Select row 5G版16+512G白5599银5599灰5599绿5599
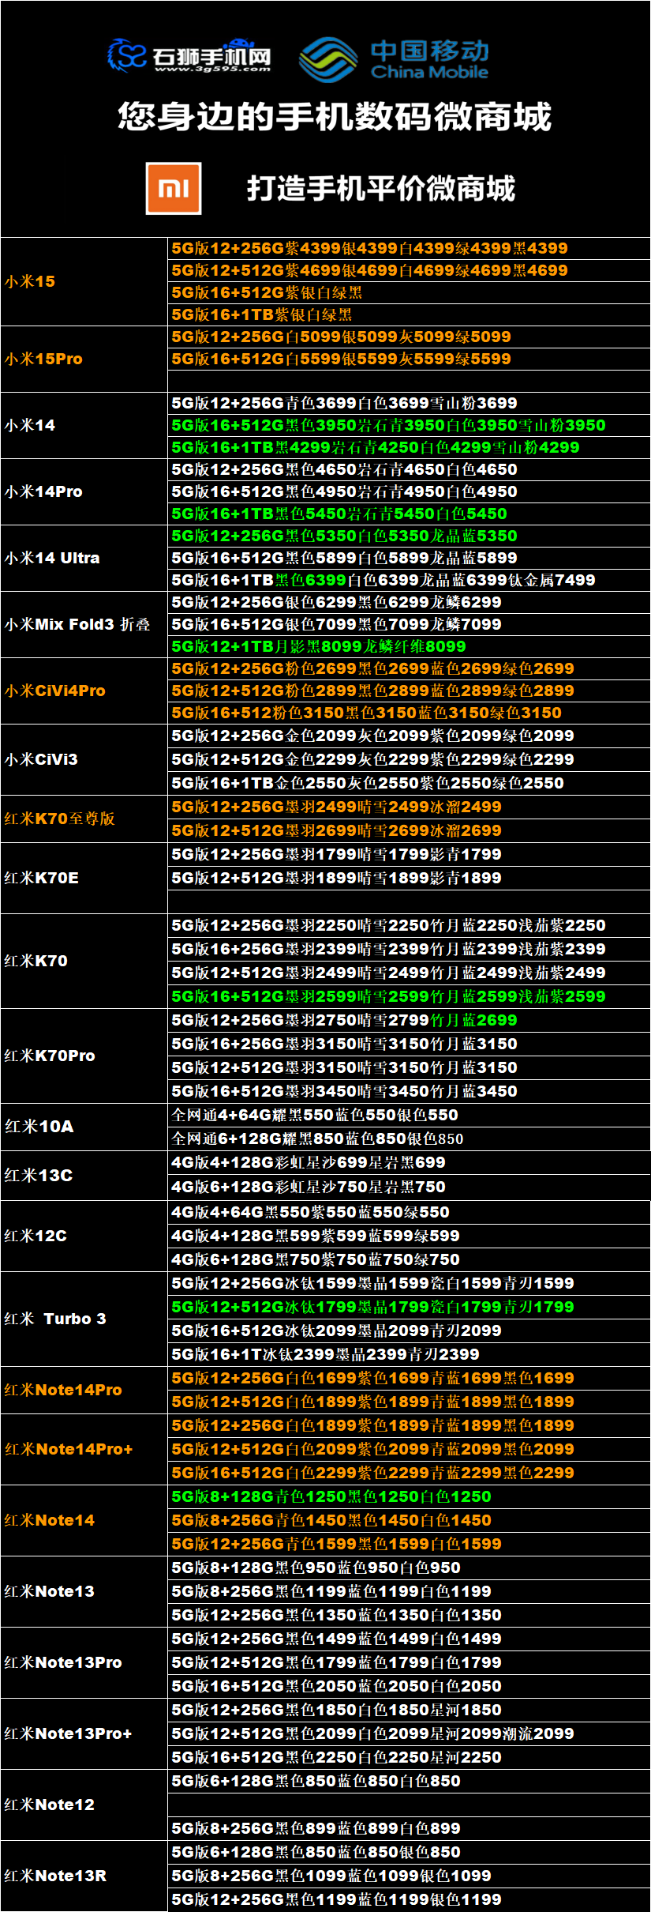 point(409,359)
